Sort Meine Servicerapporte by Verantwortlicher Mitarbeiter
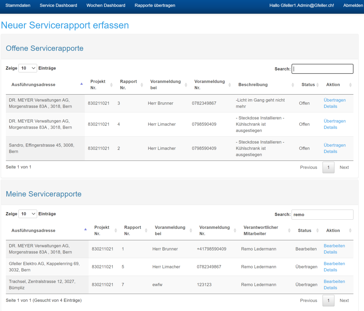The image size is (364, 311). click(289, 231)
